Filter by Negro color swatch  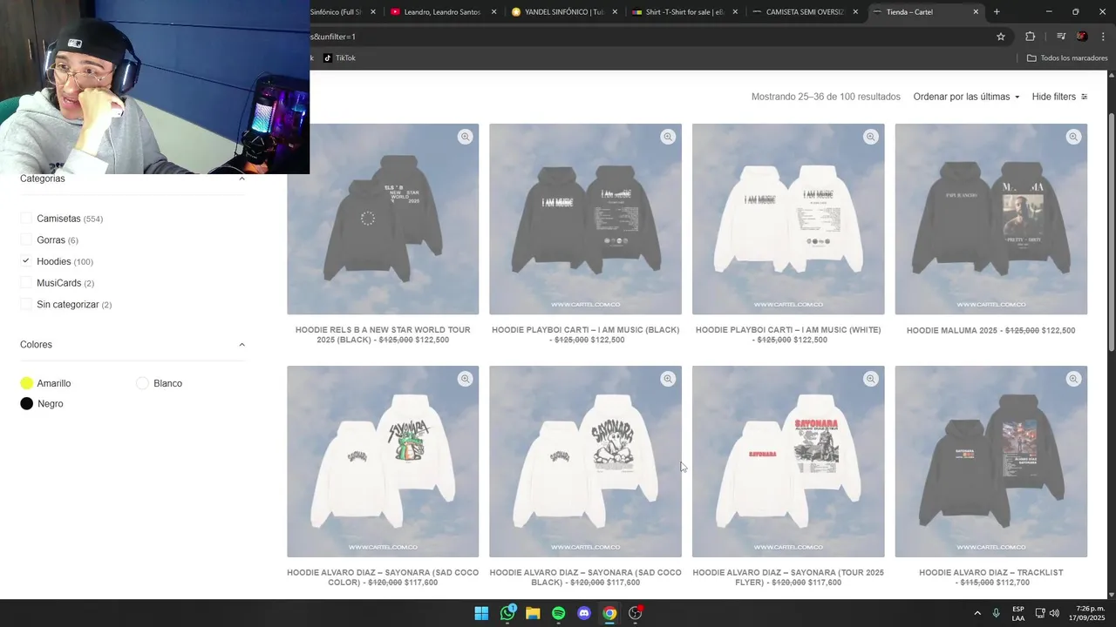[x=27, y=404]
